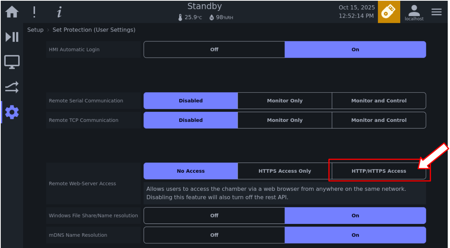Click the HMI Automatic Login label

click(74, 50)
